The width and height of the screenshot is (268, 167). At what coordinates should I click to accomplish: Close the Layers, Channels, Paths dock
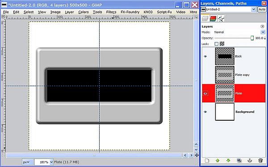click(264, 3)
